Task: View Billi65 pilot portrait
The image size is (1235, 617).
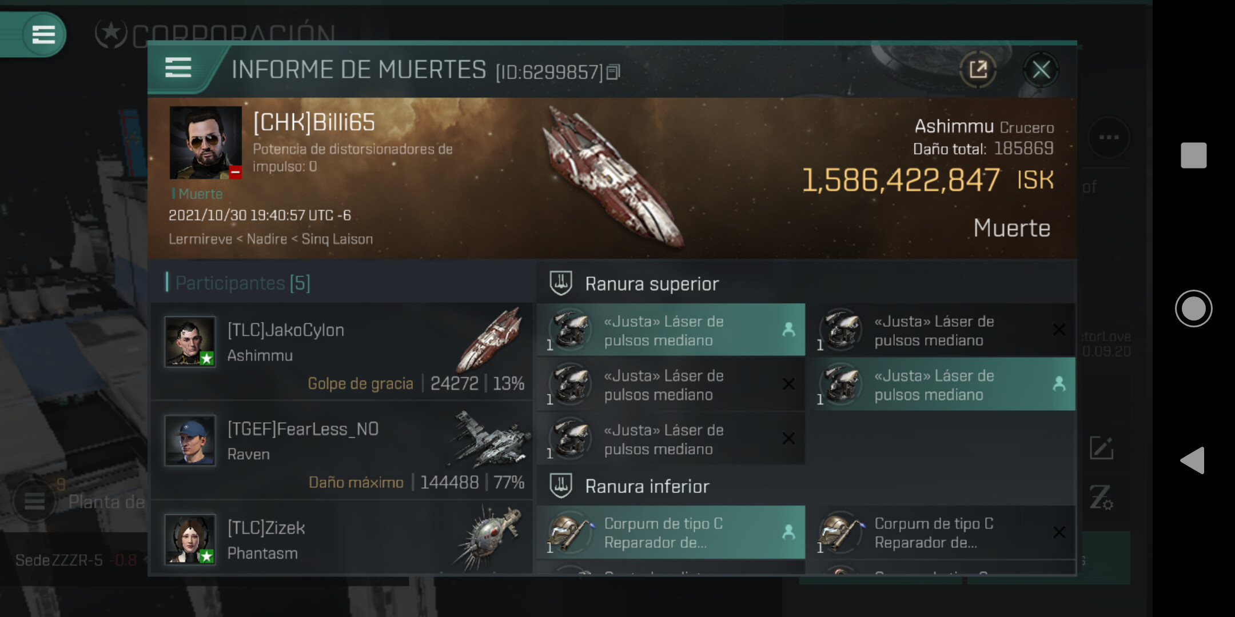Action: coord(205,142)
